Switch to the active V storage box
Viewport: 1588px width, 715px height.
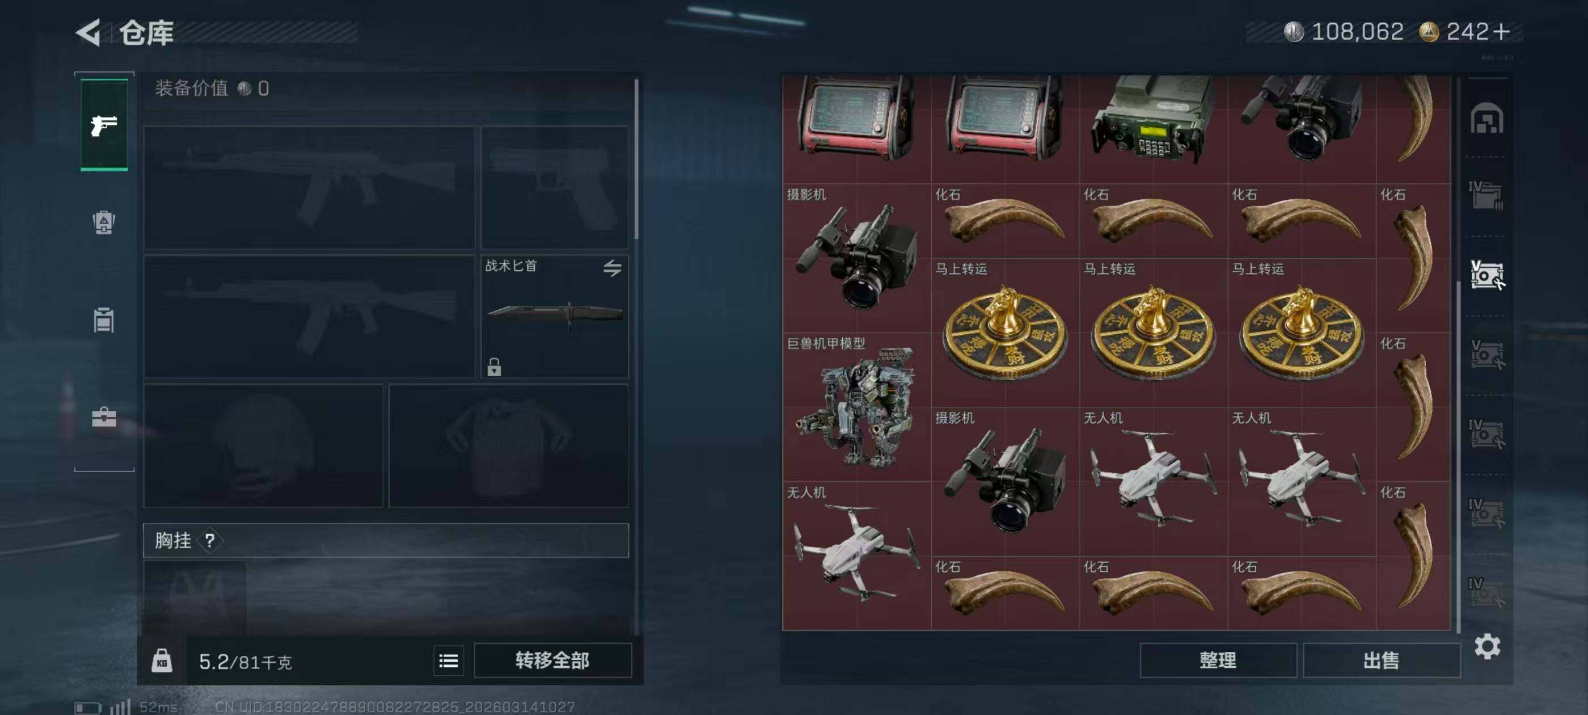(x=1487, y=275)
